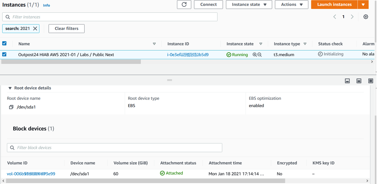The image size is (377, 184).
Task: Remove the search: 2021 filter tag
Action: click(35, 28)
